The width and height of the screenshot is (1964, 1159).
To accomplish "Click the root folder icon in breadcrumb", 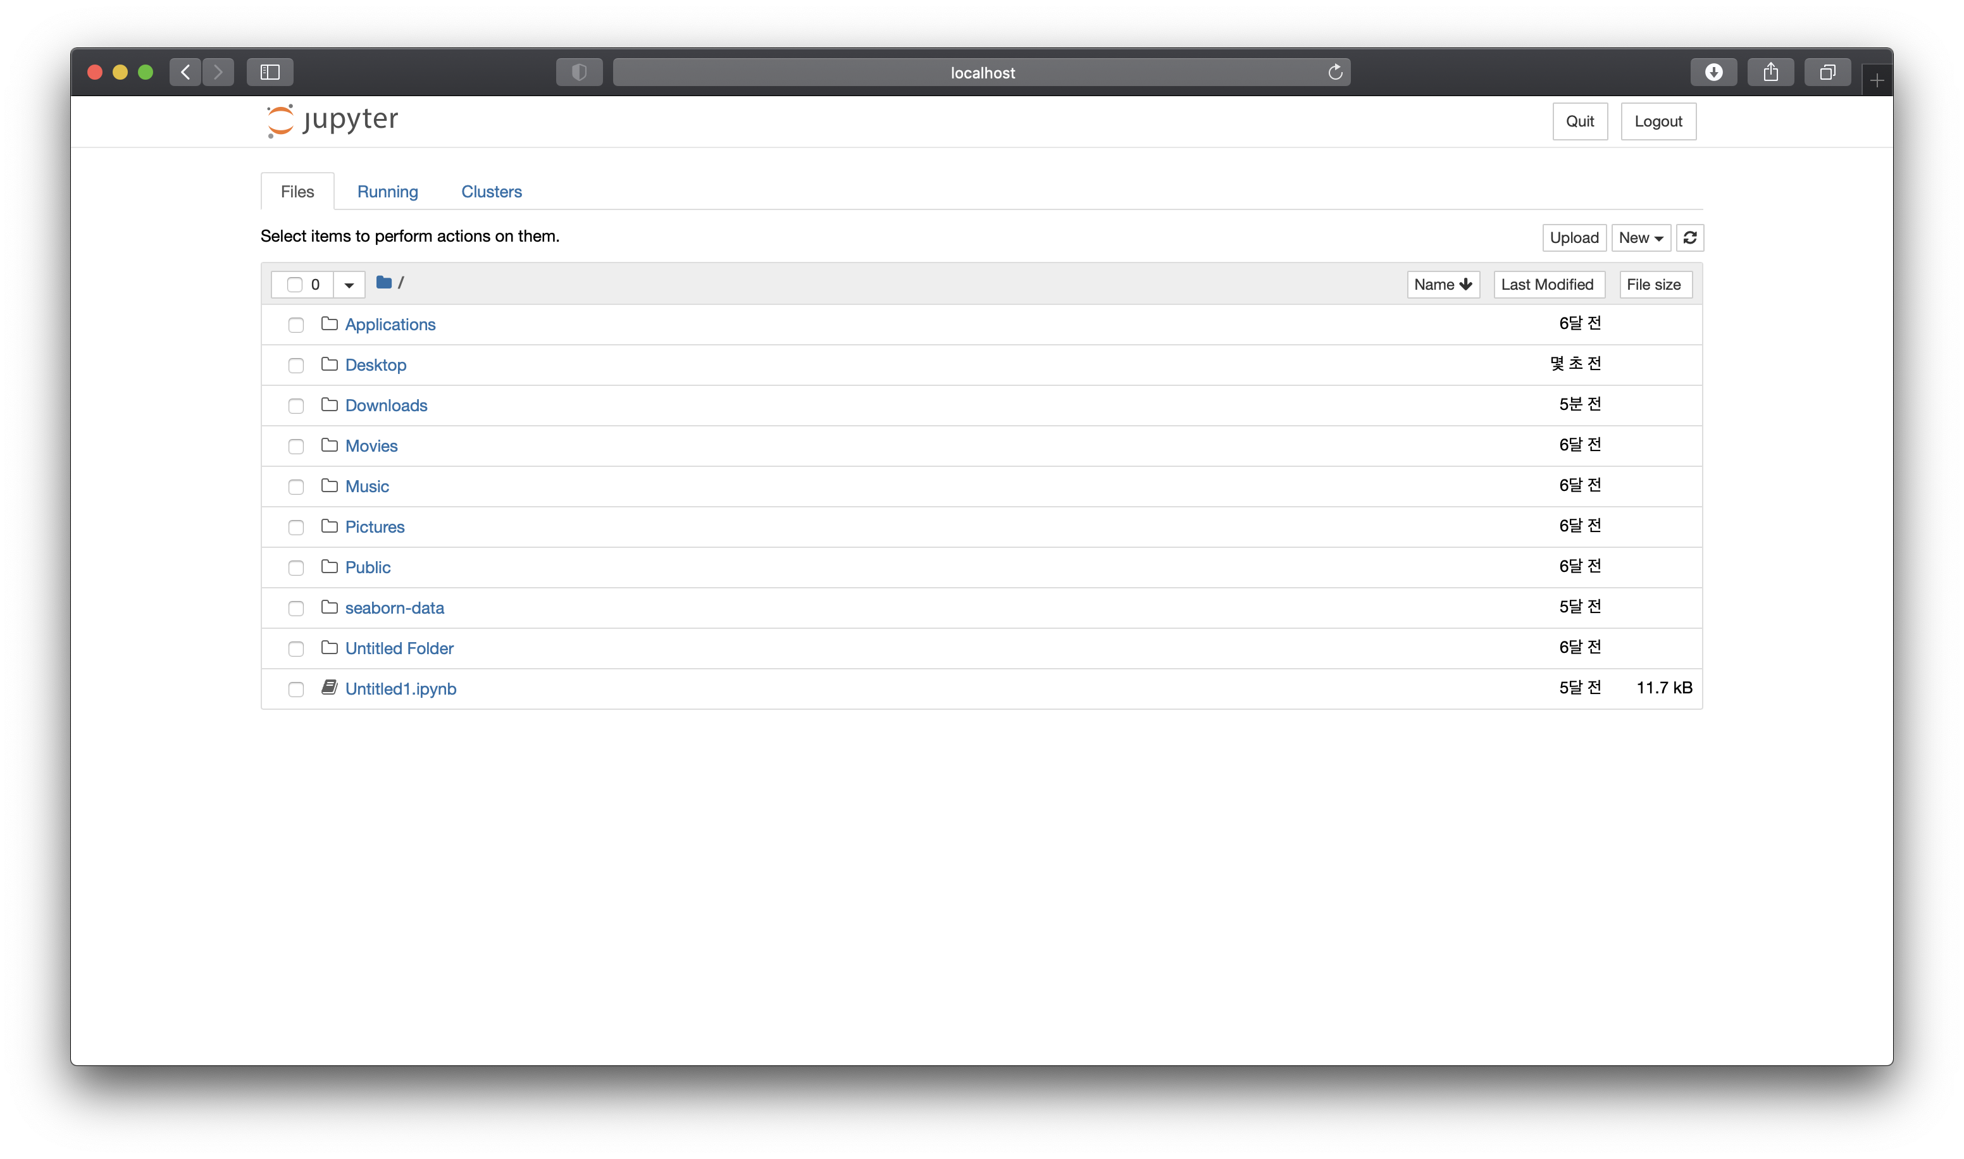I will pyautogui.click(x=383, y=283).
